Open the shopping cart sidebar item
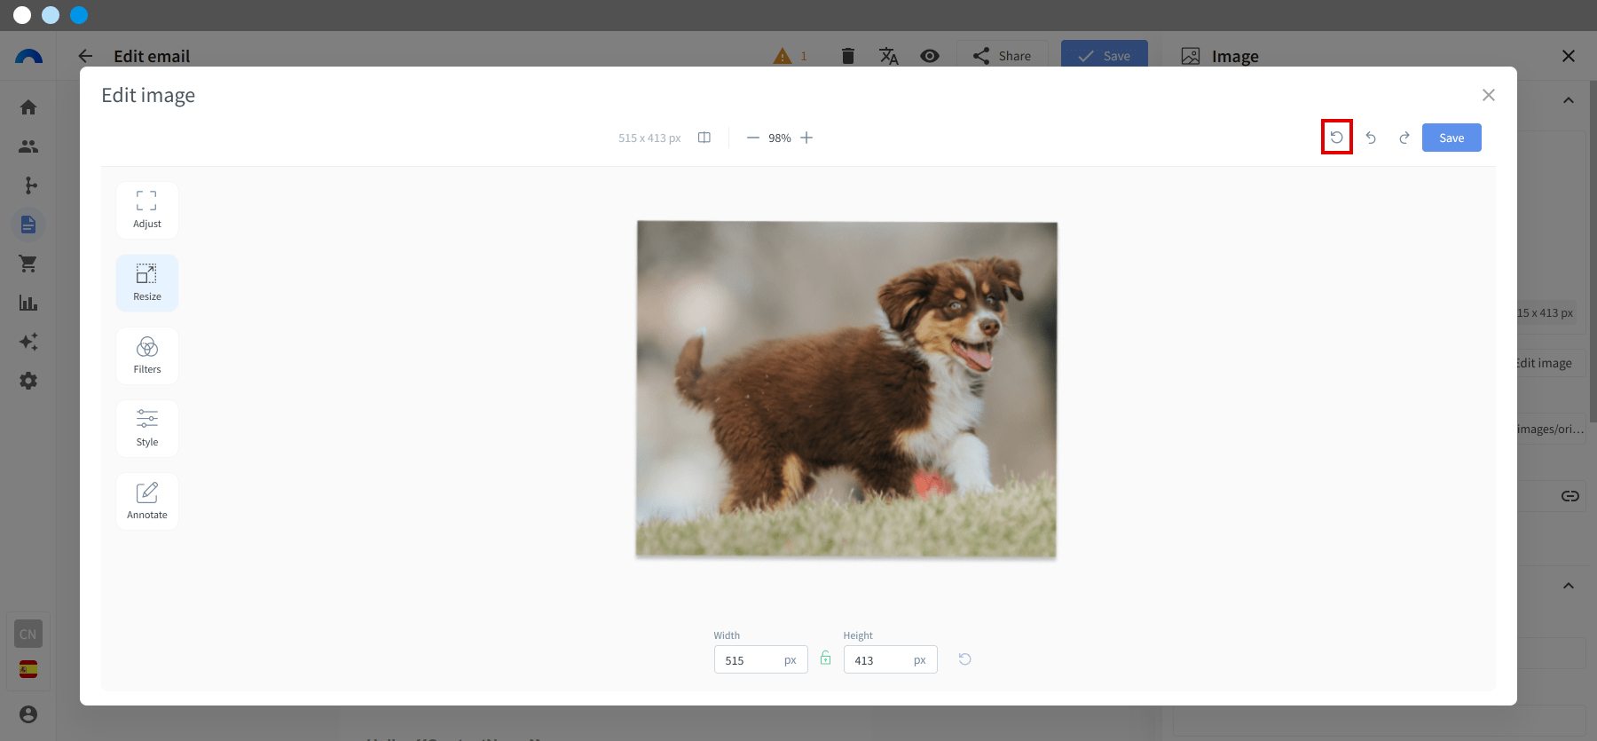 [28, 264]
